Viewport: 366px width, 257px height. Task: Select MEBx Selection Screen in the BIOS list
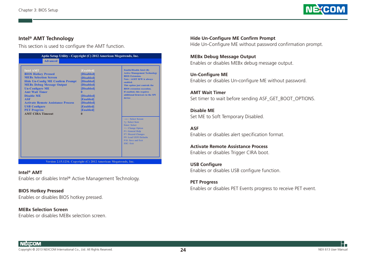click(41, 78)
